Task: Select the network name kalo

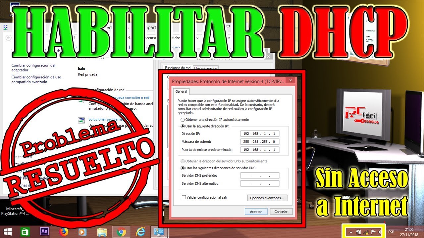Action: pos(81,68)
